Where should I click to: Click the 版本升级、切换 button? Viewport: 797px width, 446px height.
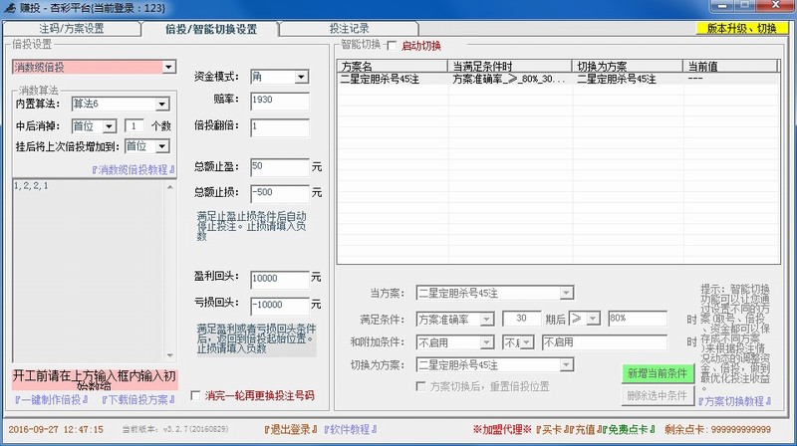[x=742, y=28]
